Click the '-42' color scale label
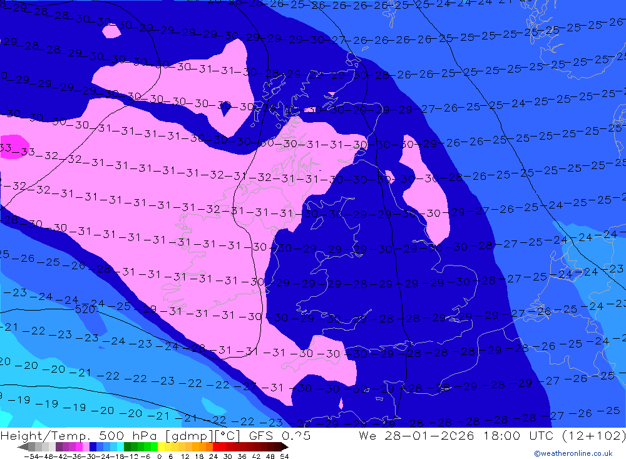Screen dimensions: 626x459 [x=61, y=456]
